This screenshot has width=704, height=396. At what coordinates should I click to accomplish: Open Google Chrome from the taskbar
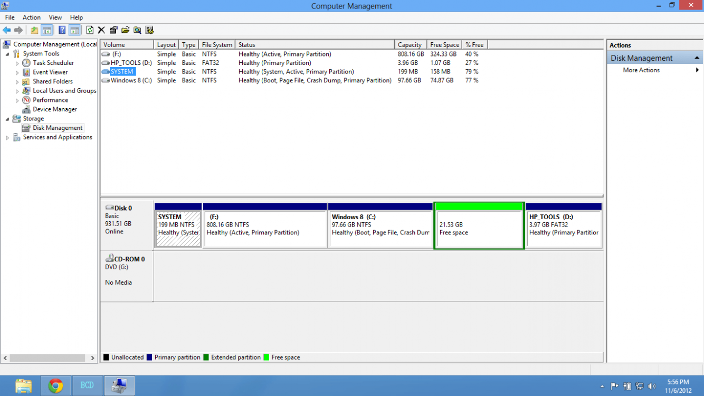coord(55,386)
